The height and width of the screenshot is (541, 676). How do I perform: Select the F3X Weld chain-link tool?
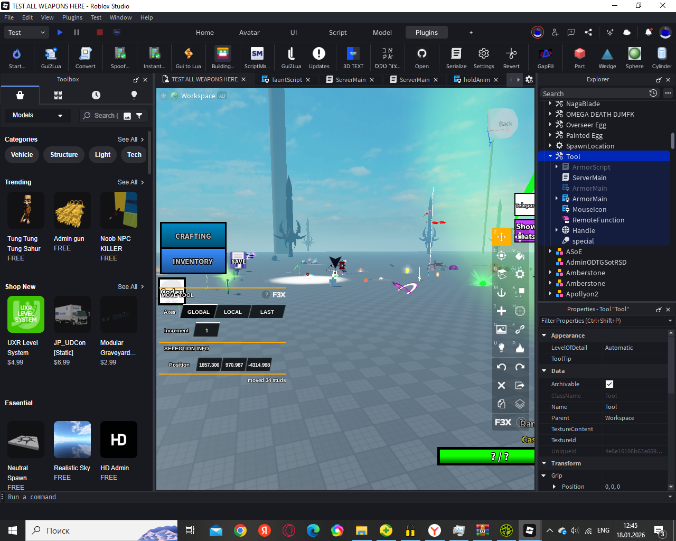click(x=520, y=329)
